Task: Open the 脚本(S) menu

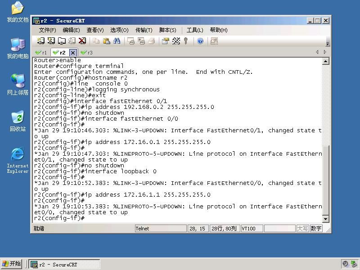Action: coord(167,30)
